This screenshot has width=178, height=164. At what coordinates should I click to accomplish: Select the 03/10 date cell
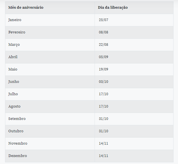pos(103,82)
